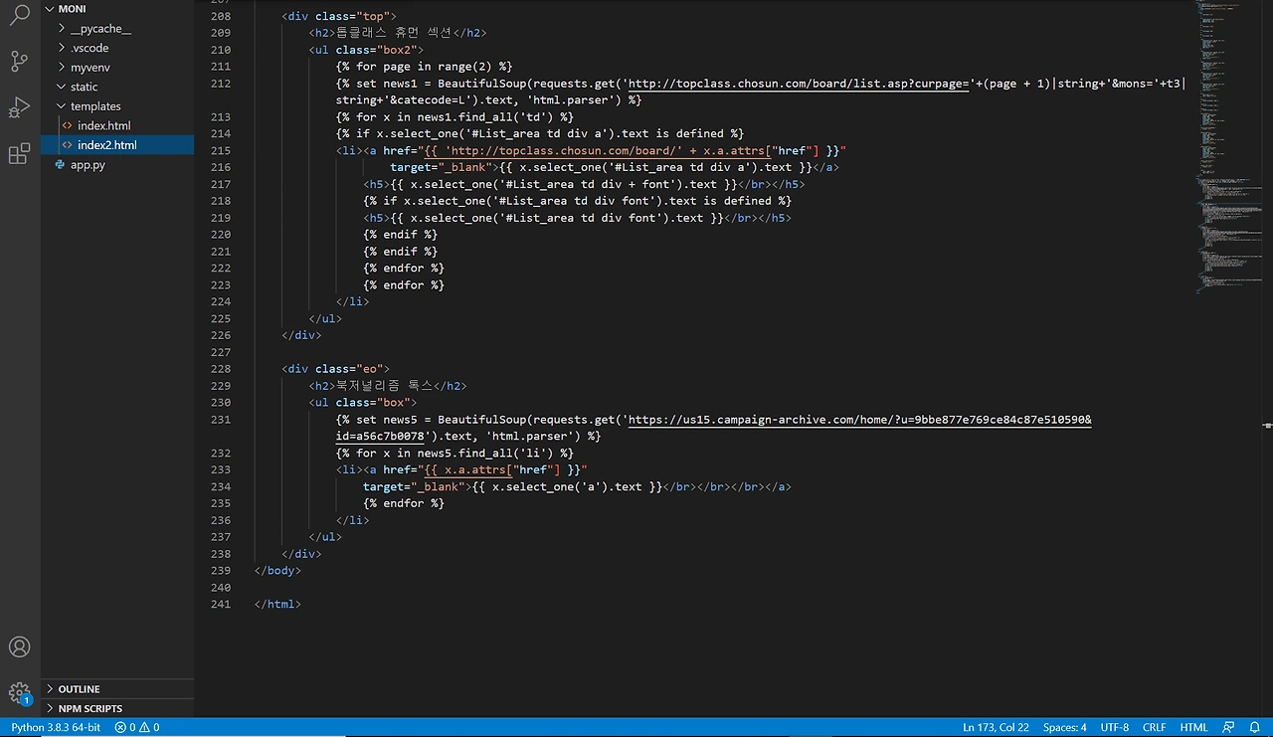This screenshot has height=737, width=1273.
Task: Click the 'for x in news1.find_all' line
Action: click(x=455, y=116)
